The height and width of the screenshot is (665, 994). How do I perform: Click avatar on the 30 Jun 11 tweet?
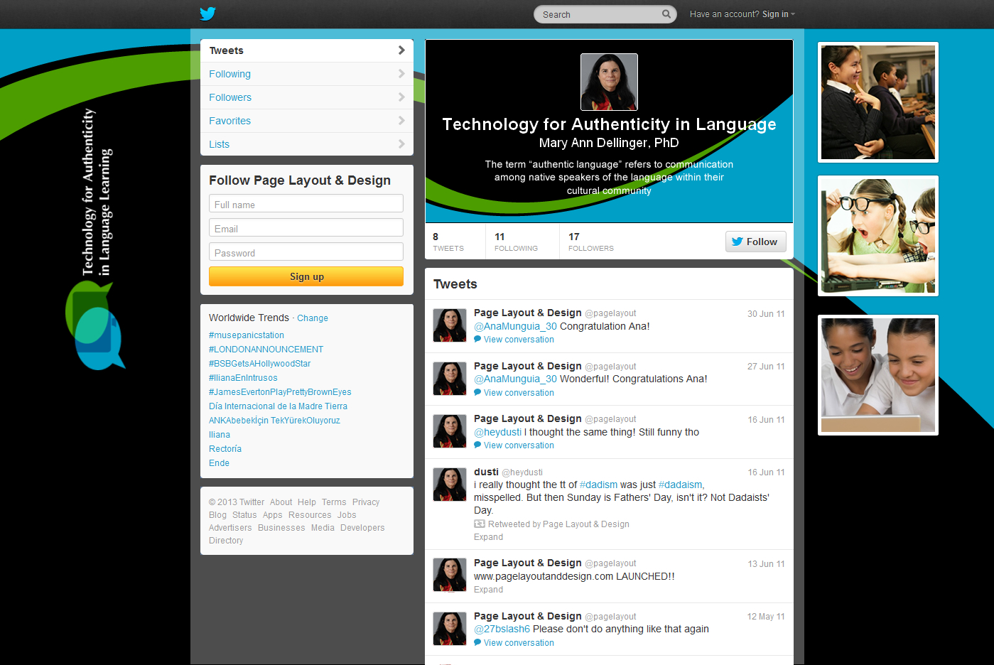pos(450,326)
